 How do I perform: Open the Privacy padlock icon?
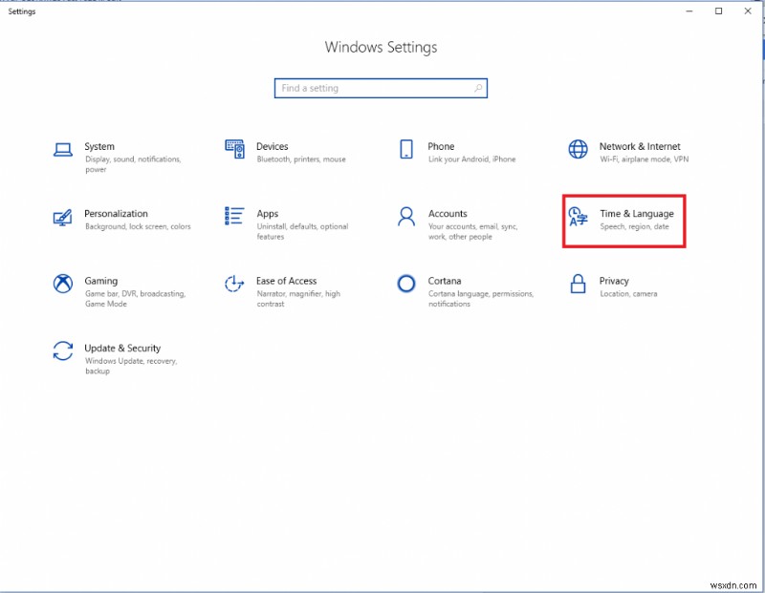coord(578,284)
